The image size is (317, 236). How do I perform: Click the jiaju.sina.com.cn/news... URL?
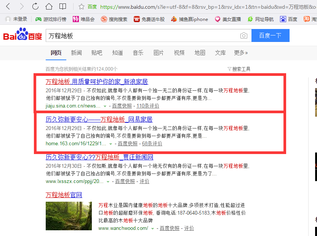(73, 106)
